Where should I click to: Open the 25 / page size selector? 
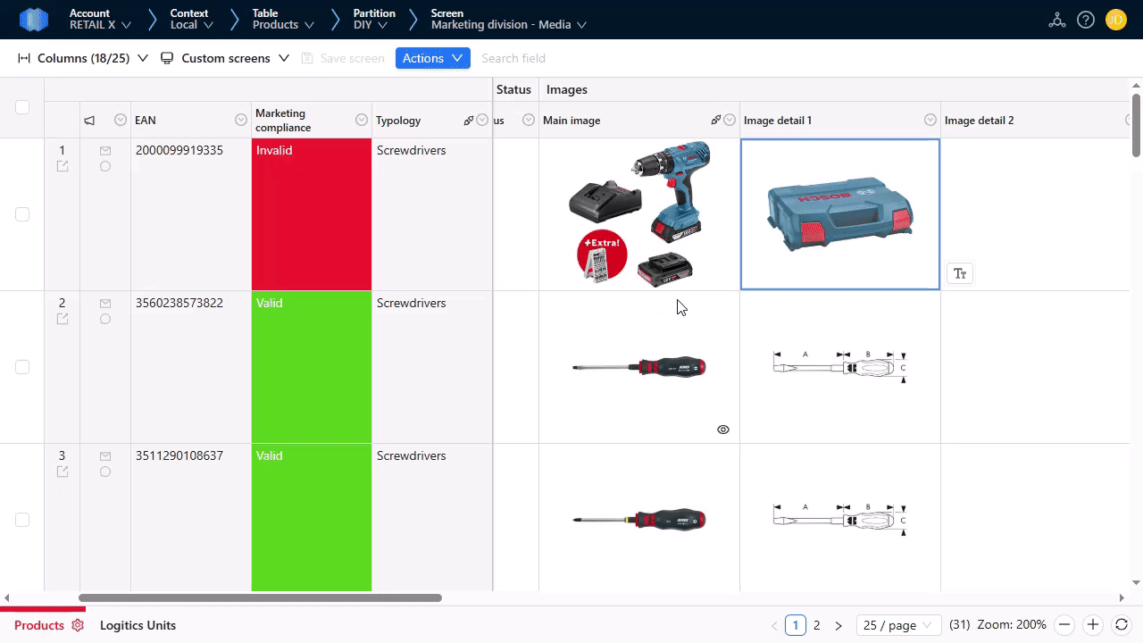tap(897, 625)
